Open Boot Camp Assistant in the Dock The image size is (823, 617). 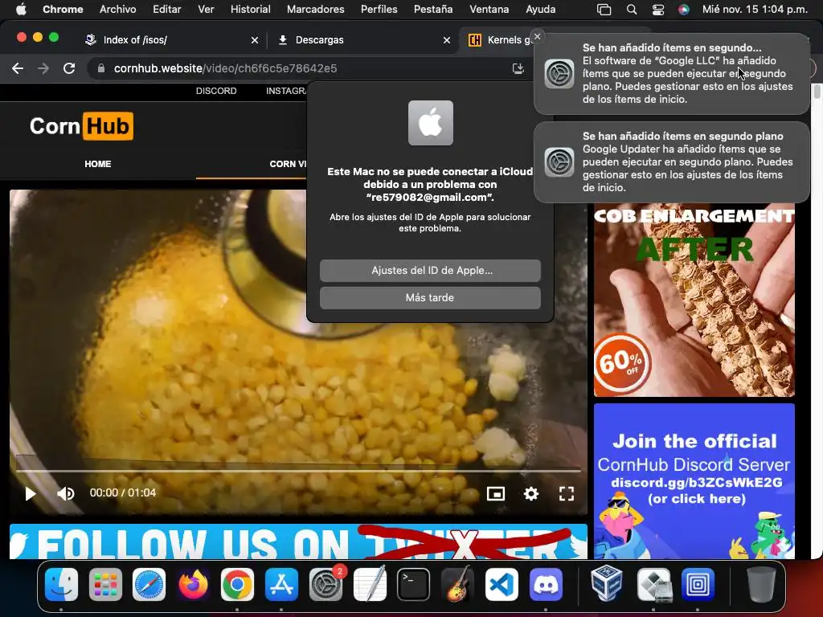point(653,584)
